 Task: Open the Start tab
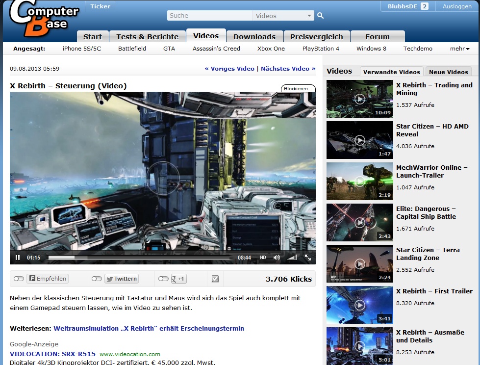click(x=93, y=36)
